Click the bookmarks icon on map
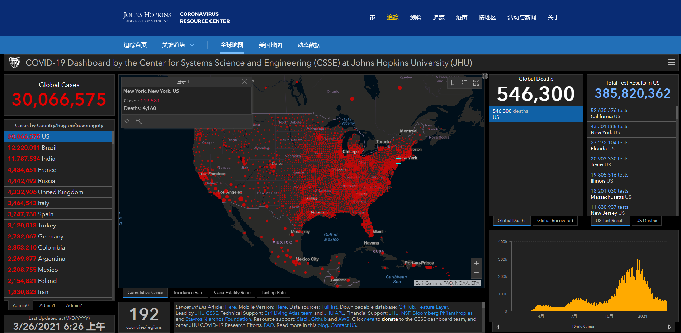The height and width of the screenshot is (333, 681). point(453,83)
